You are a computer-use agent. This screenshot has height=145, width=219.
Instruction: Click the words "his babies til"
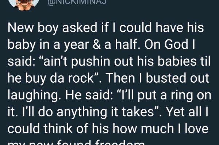[174, 61]
